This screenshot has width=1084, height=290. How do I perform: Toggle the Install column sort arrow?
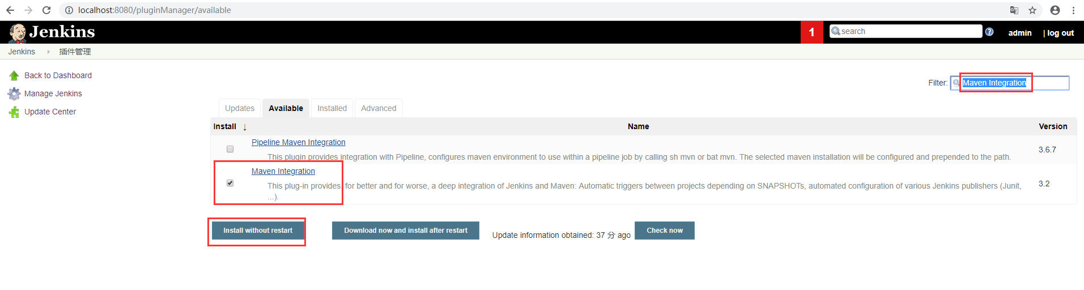245,127
